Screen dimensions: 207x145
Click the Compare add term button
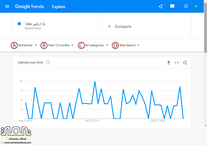pos(119,26)
